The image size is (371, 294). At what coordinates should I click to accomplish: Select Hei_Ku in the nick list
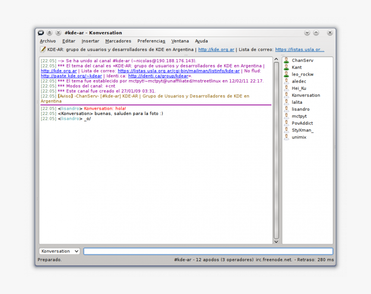click(x=299, y=88)
